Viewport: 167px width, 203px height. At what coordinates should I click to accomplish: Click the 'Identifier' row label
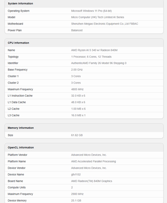[13, 63]
